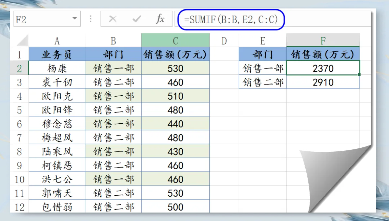Select row 3 header
Screen dimensions: 389x221
(19, 82)
